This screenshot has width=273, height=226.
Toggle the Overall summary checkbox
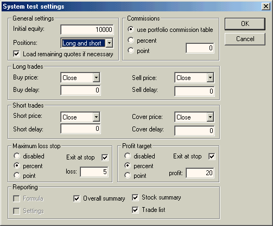click(x=77, y=198)
